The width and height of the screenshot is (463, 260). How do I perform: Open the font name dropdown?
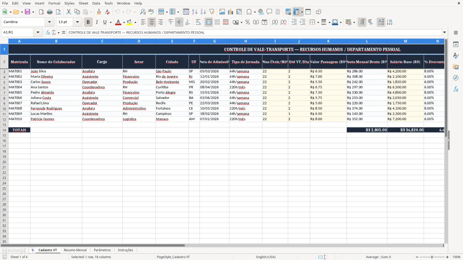click(49, 22)
